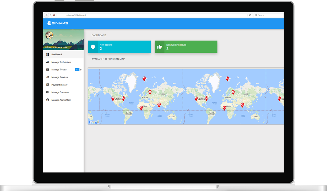Screen dimensions: 327x191
Task: Click a red technician pin over Africa
Action: pyautogui.click(x=141, y=107)
